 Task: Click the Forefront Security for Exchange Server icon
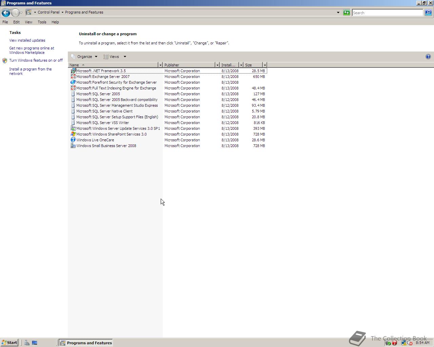point(73,82)
